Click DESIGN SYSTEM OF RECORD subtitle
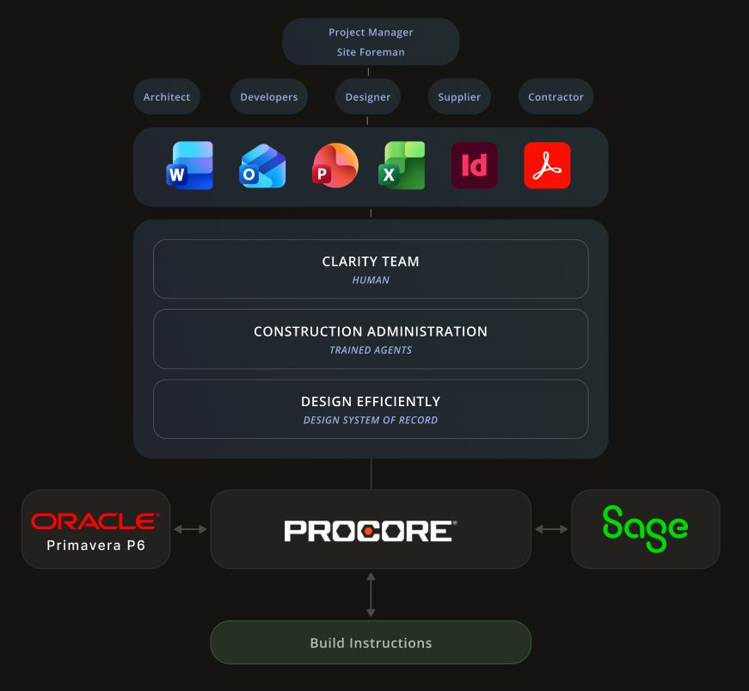The image size is (749, 691). (371, 420)
